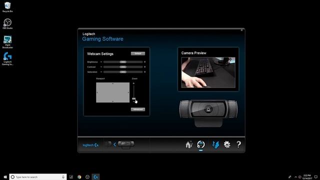Decrease contrast with the minus icon
Image resolution: width=320 pixels, height=180 pixels.
pos(101,67)
